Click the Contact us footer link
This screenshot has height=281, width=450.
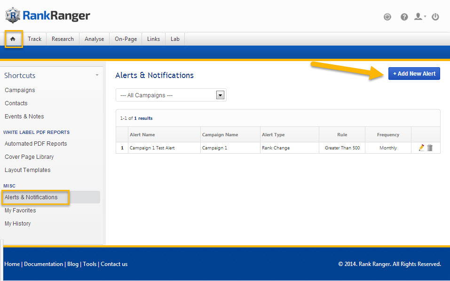tap(114, 264)
